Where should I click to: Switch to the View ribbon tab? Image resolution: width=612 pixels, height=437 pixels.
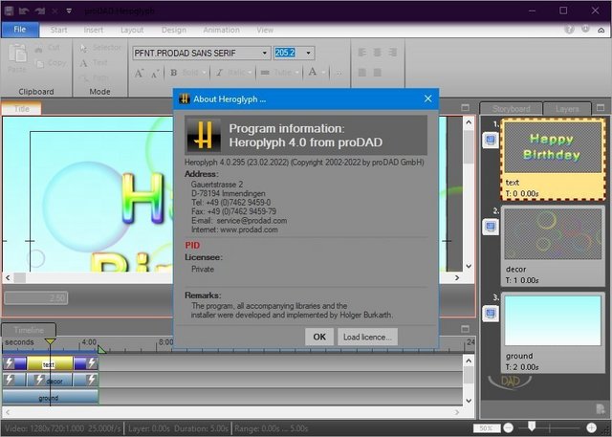[265, 30]
